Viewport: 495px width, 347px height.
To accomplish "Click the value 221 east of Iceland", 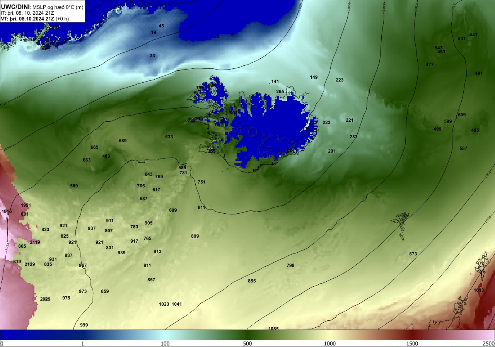I will [x=350, y=120].
